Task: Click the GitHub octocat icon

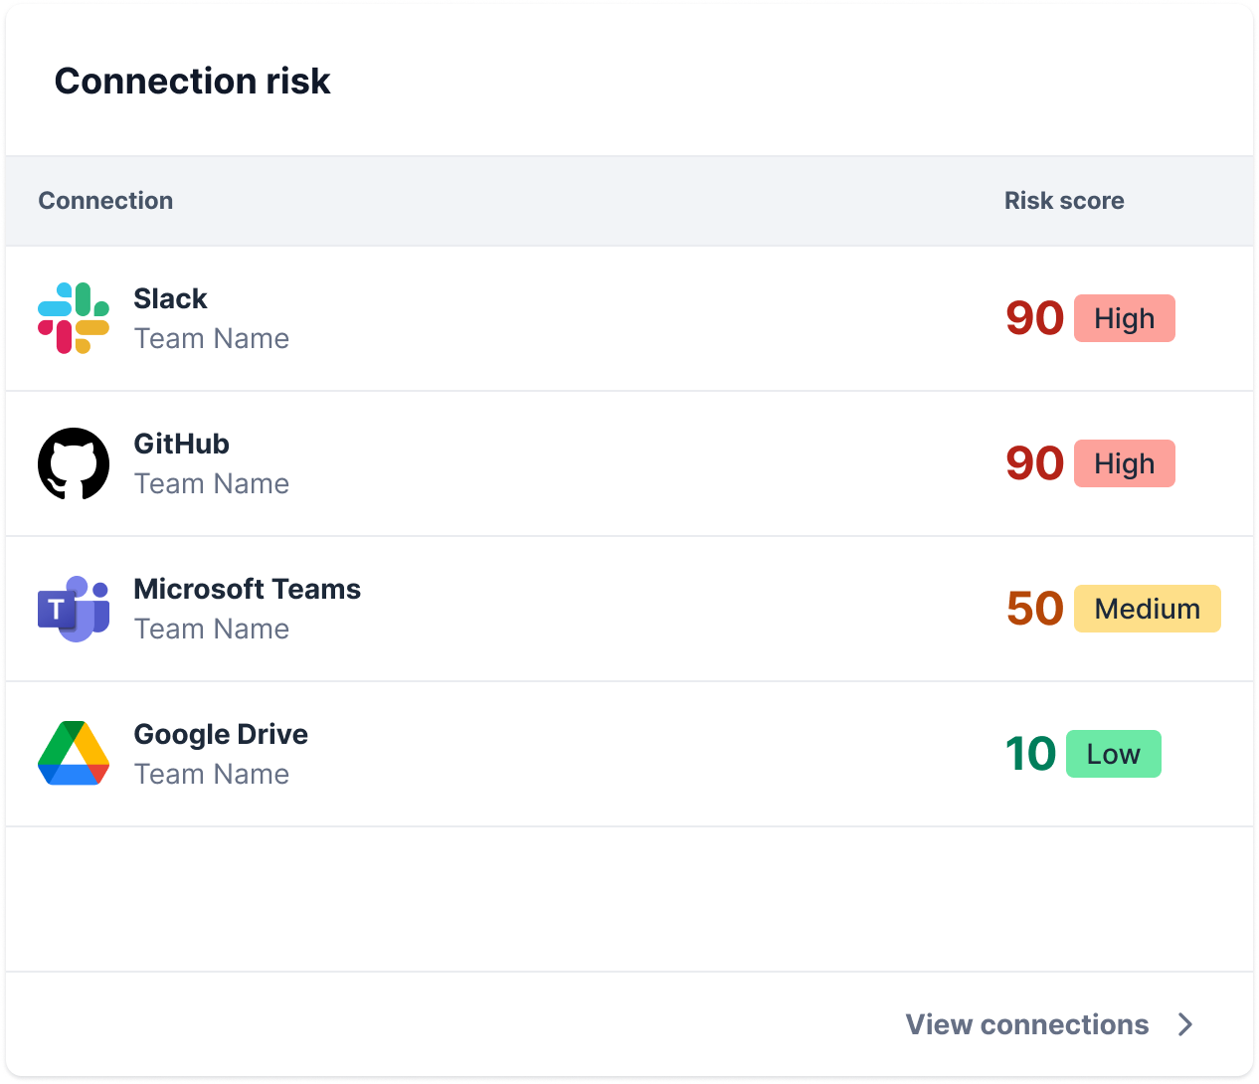Action: (x=74, y=463)
